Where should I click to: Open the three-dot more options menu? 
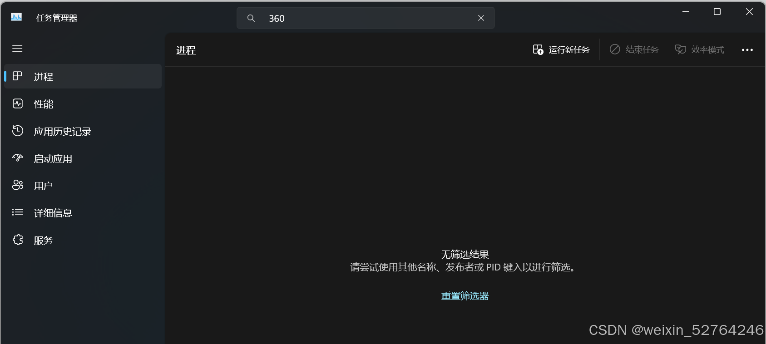click(x=747, y=50)
